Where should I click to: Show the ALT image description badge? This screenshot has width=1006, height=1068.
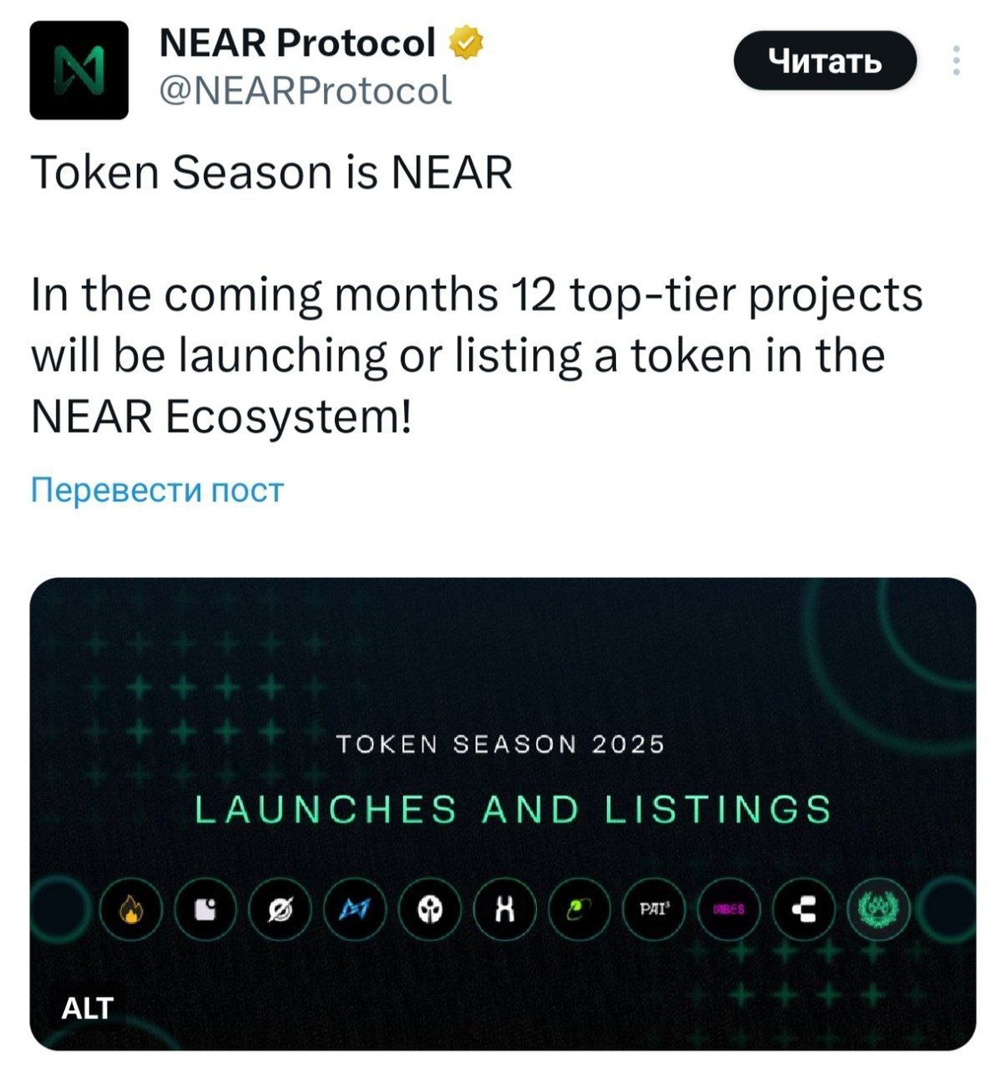(87, 1008)
